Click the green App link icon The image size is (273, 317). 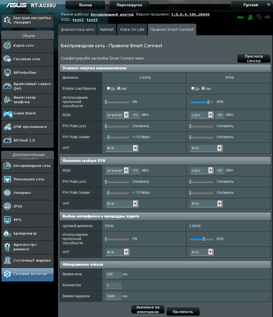pyautogui.click(x=240, y=17)
